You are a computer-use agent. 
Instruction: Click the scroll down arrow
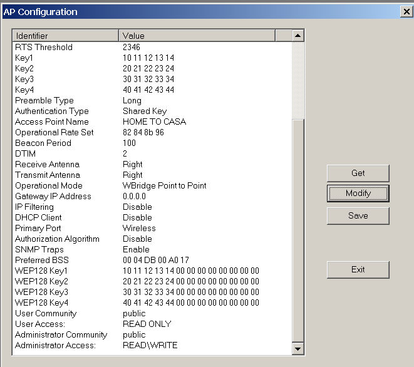coord(298,349)
